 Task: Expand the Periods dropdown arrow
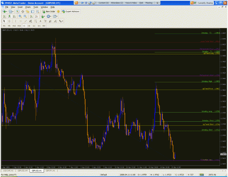[51, 16]
